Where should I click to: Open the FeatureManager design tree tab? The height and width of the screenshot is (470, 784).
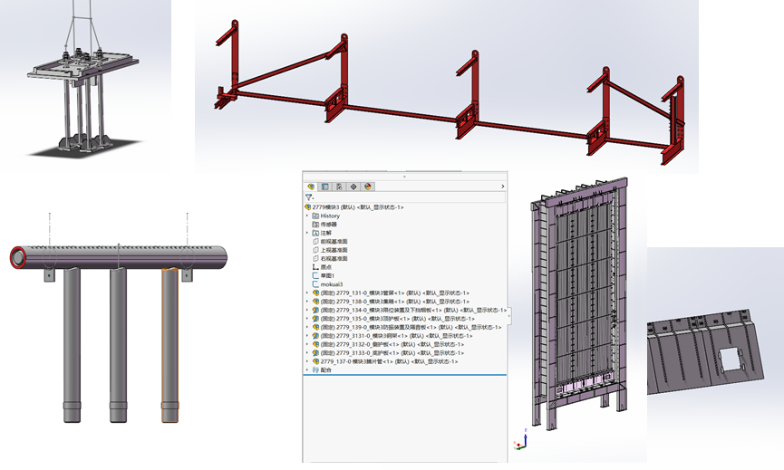coord(311,187)
